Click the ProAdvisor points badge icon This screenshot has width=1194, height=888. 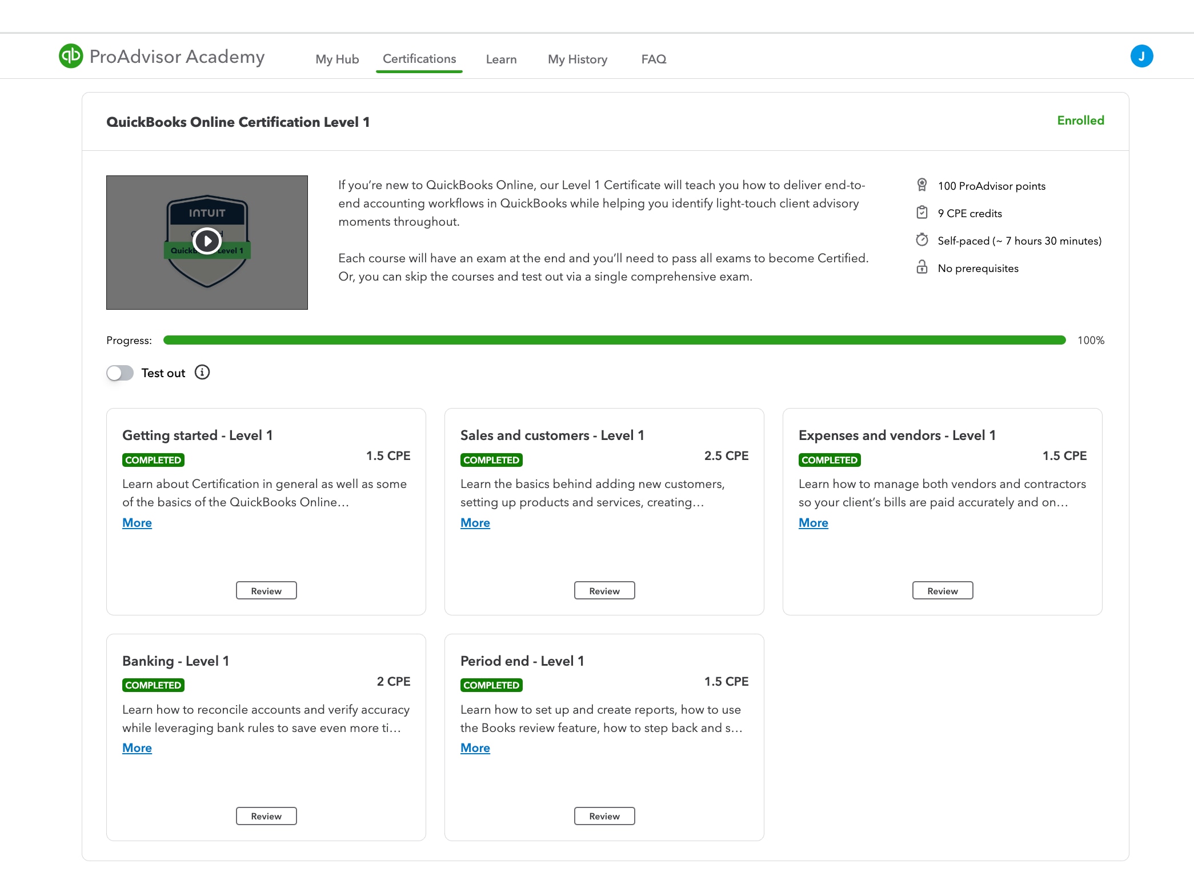click(922, 185)
